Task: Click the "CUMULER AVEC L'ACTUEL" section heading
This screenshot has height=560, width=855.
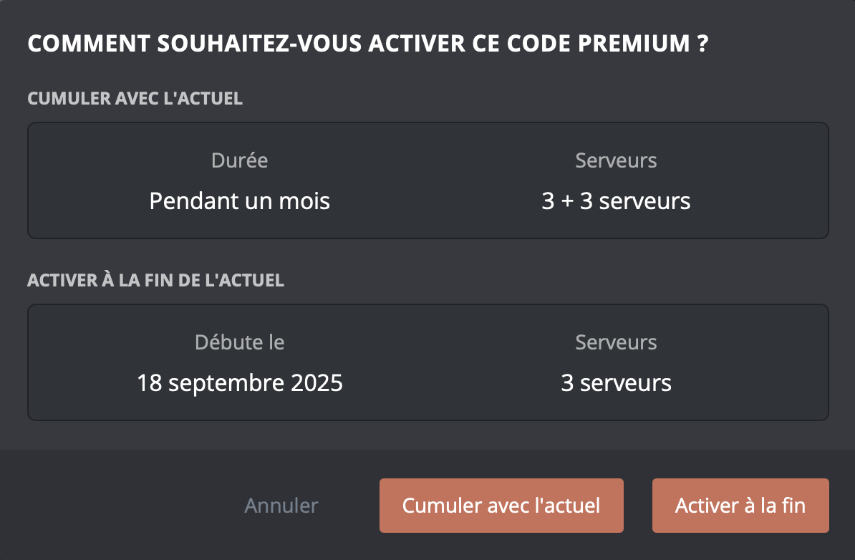Action: [x=135, y=98]
